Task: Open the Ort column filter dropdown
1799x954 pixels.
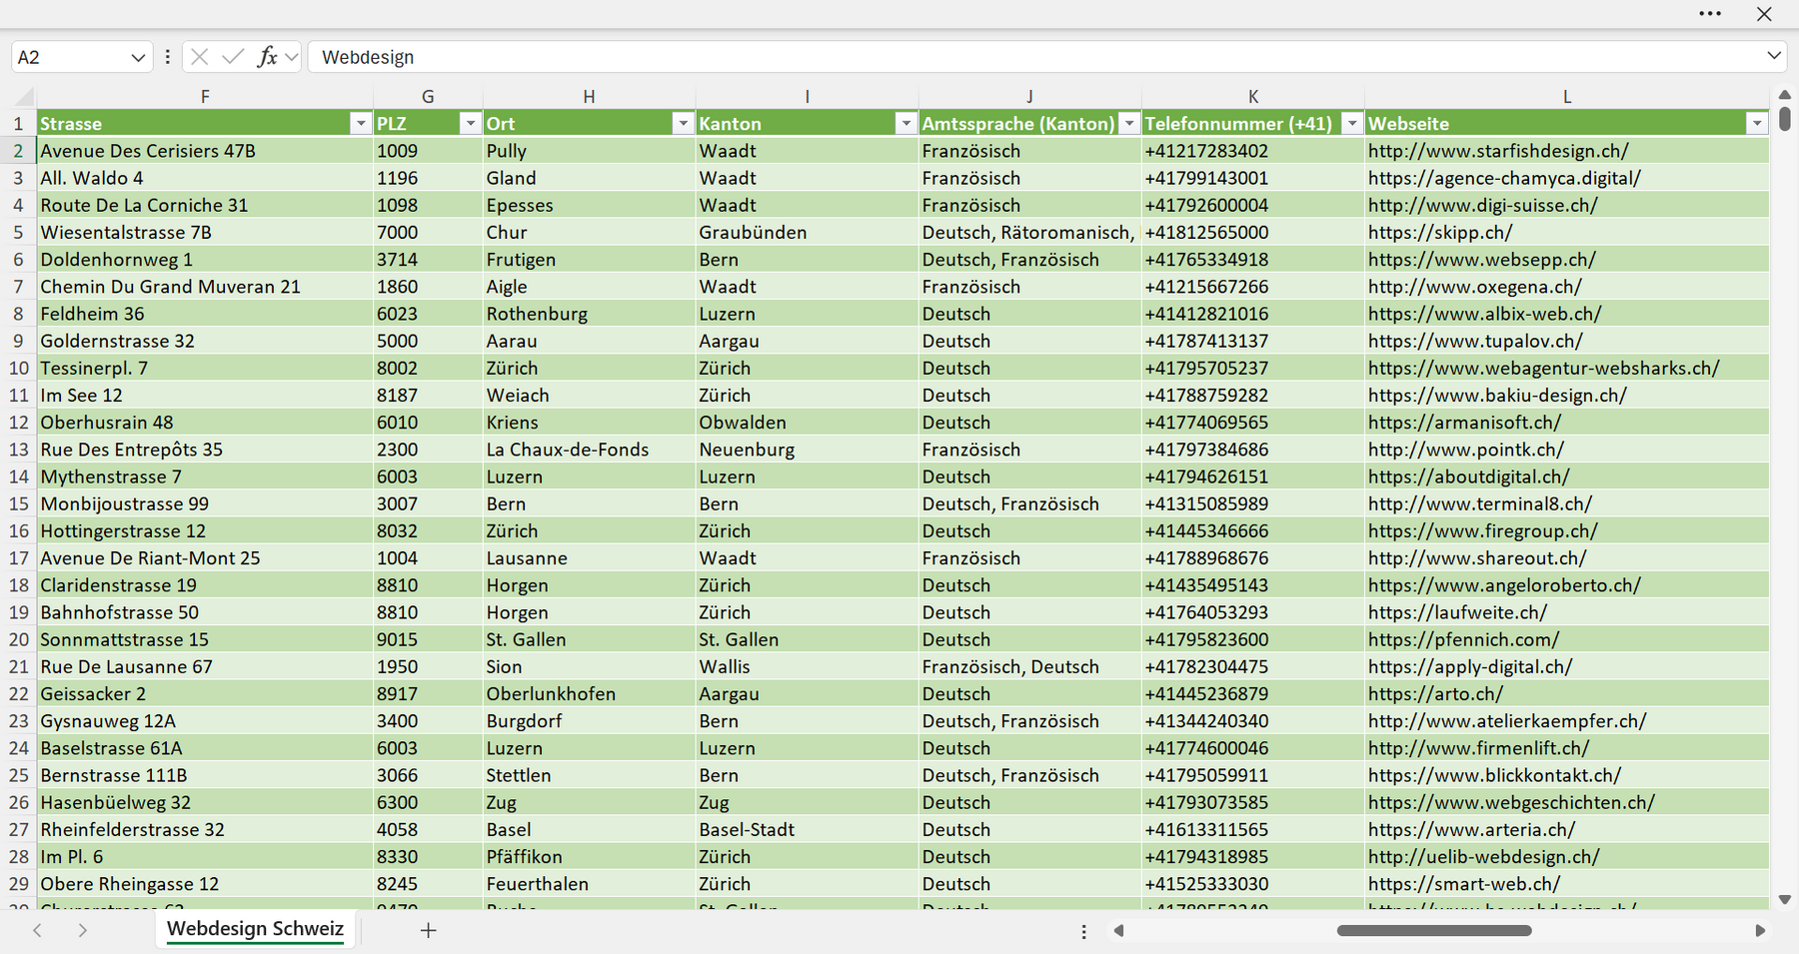Action: tap(683, 123)
